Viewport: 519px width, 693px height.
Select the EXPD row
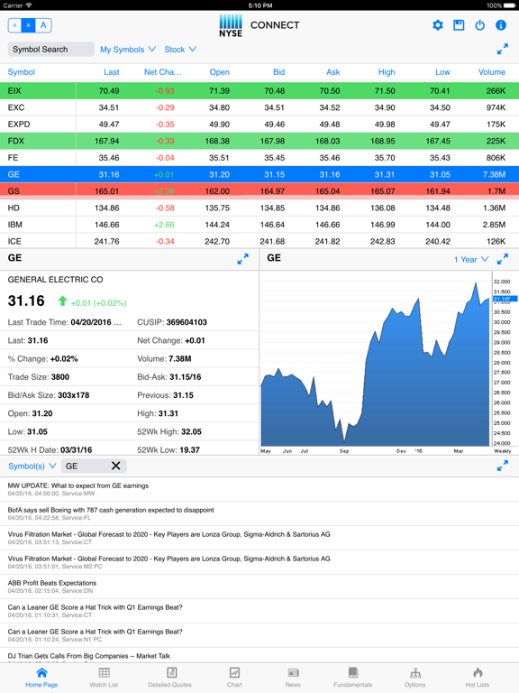click(x=259, y=125)
